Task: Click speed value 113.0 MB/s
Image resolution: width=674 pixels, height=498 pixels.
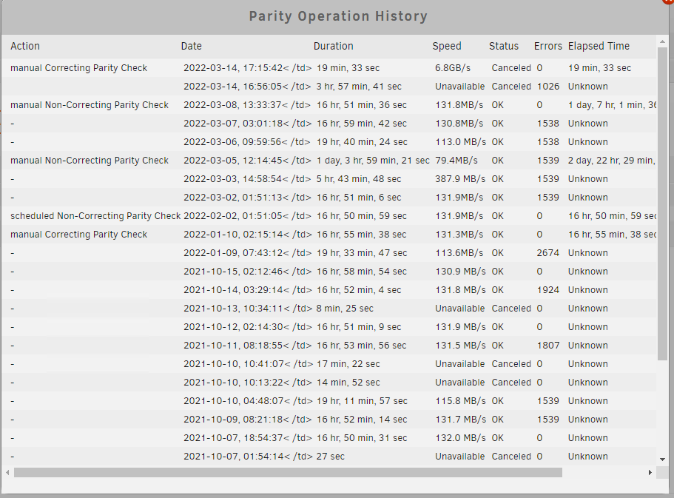Action: [460, 142]
